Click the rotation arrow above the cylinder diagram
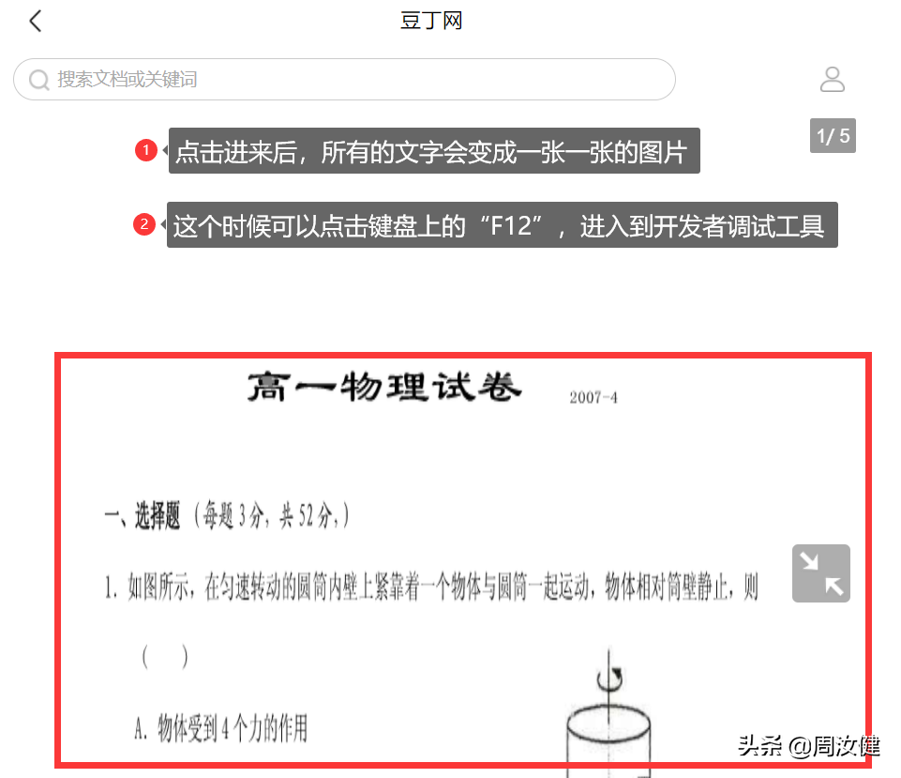Screen dimensions: 901x778 click(610, 679)
